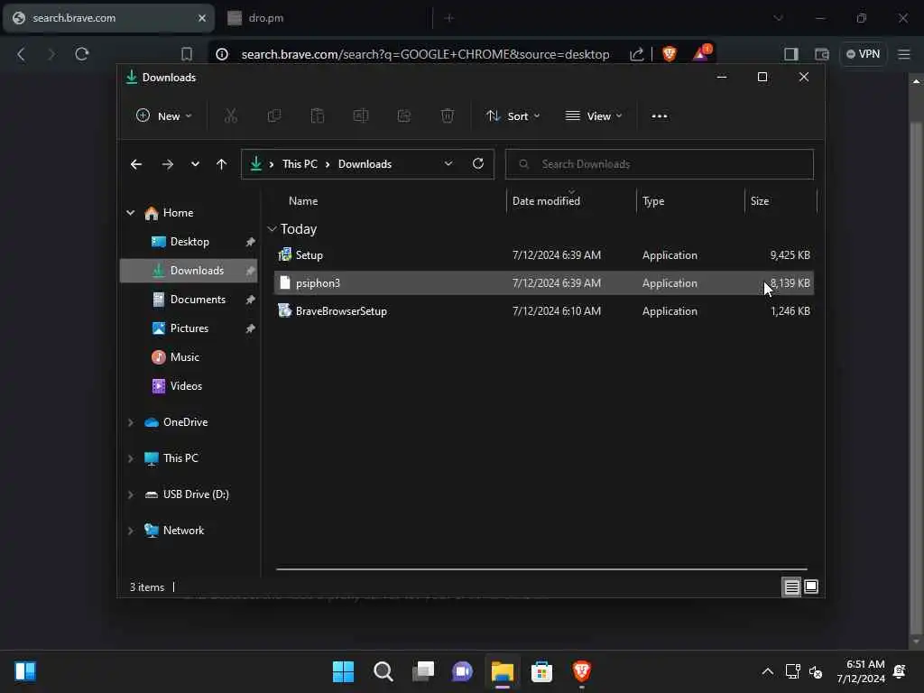Open a new tab in Brave

(449, 18)
